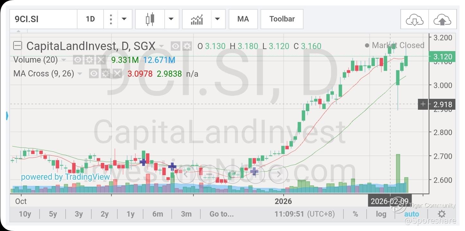Collapse the legend with the minus box
This screenshot has width=465, height=231.
17,46
